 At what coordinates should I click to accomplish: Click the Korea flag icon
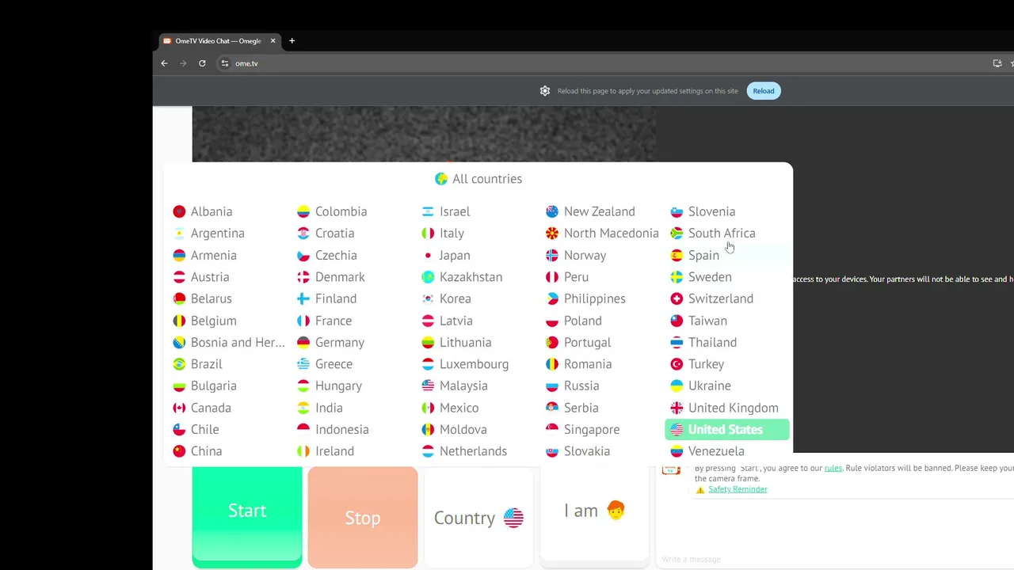(x=428, y=298)
